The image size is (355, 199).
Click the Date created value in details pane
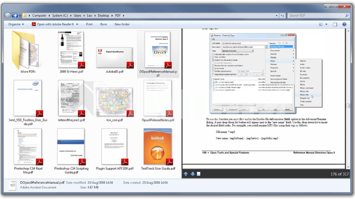155,183
